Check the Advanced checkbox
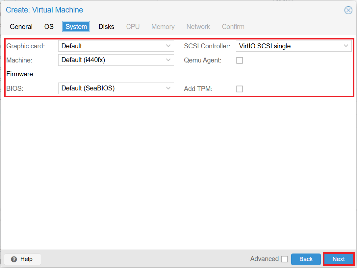 coord(285,259)
